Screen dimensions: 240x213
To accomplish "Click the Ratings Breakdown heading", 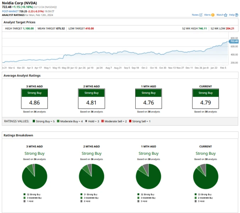I will 18,135.
